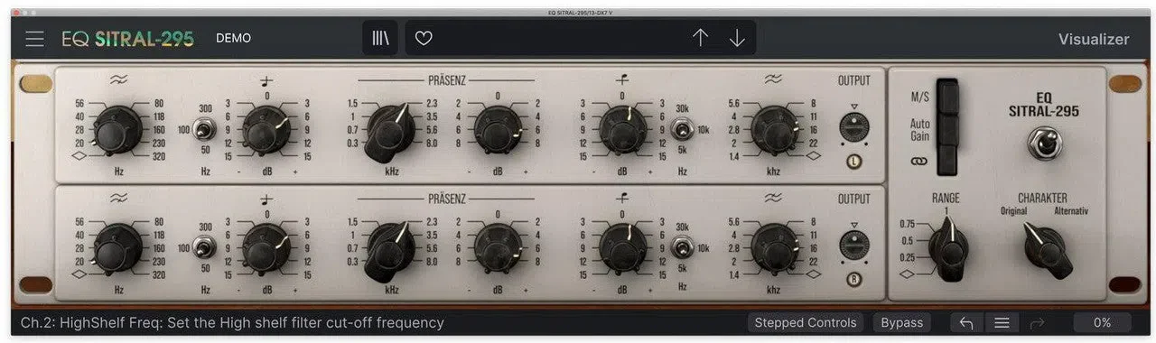The width and height of the screenshot is (1156, 343).
Task: Click the channel 2 OUTPUT label
Action: [x=854, y=198]
